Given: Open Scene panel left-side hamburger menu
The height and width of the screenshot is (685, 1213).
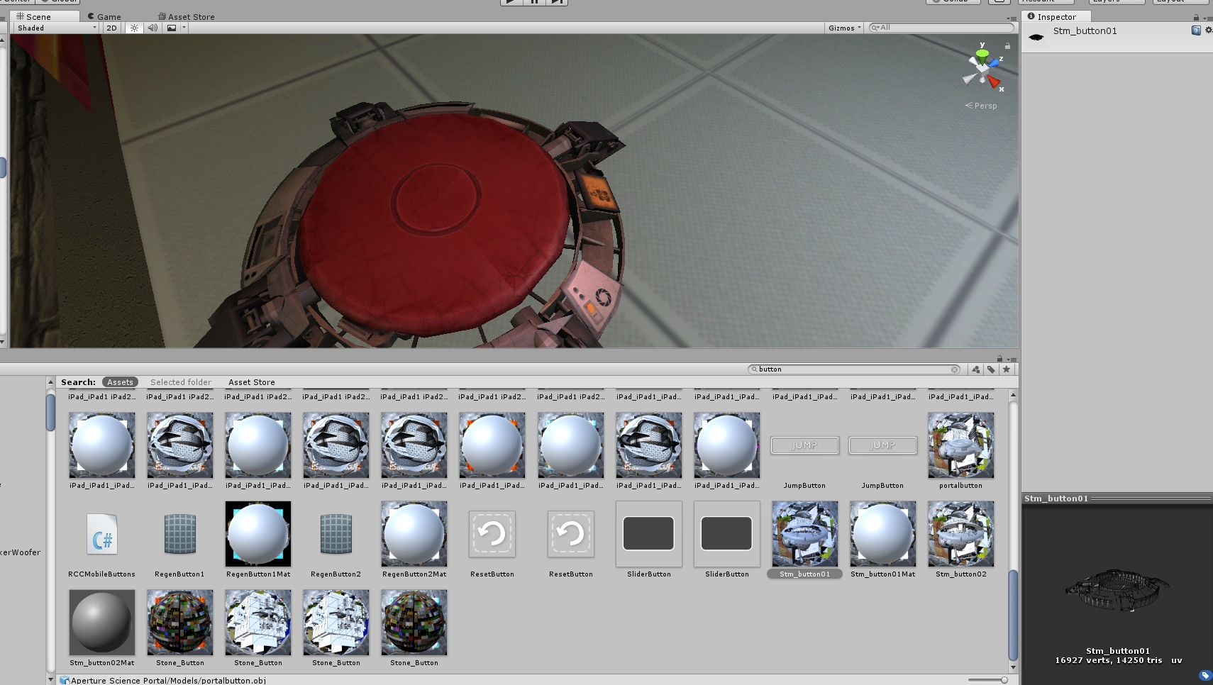Looking at the screenshot, I should [x=3, y=18].
